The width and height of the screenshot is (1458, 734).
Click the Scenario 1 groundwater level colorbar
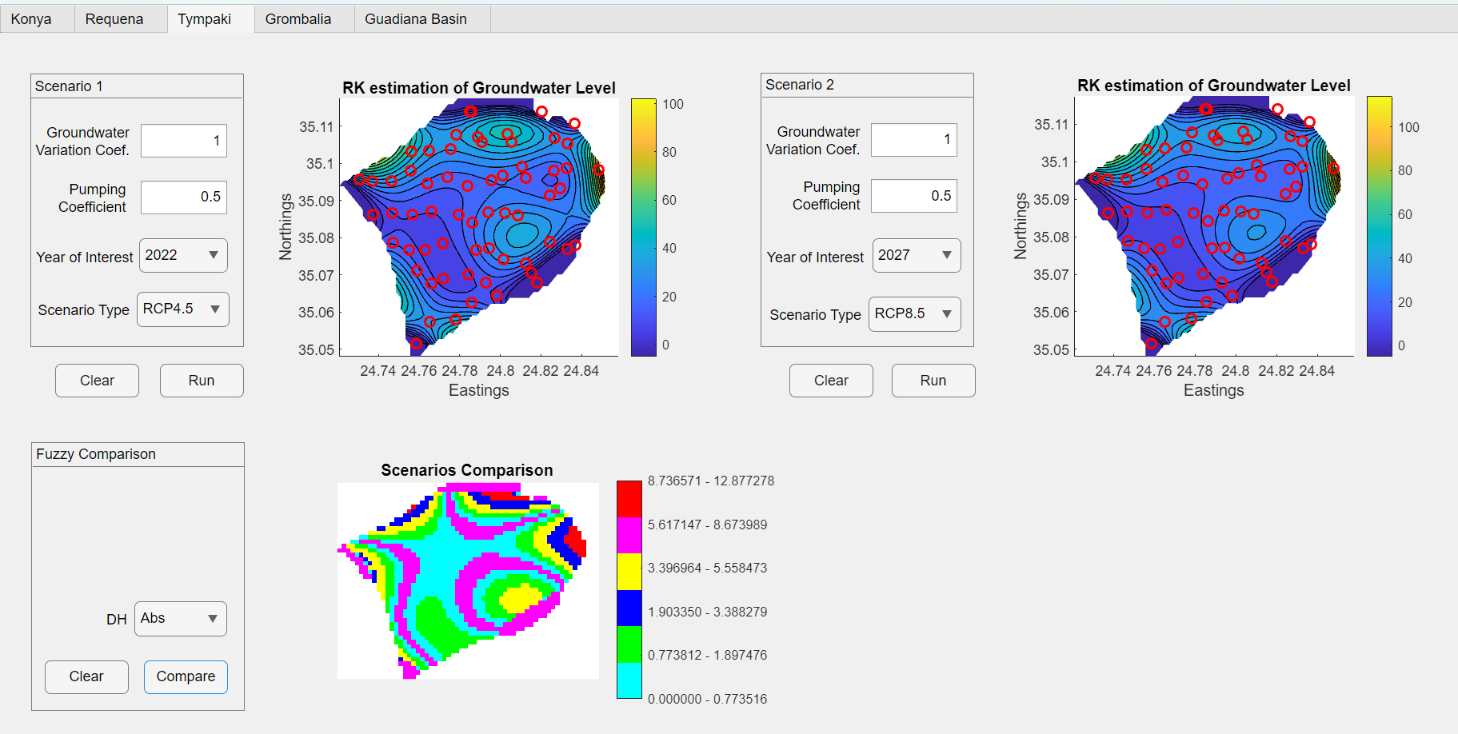coord(644,227)
